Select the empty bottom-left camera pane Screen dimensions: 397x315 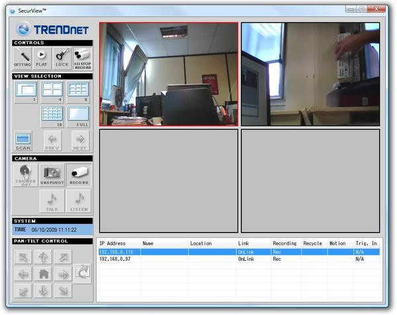point(169,181)
